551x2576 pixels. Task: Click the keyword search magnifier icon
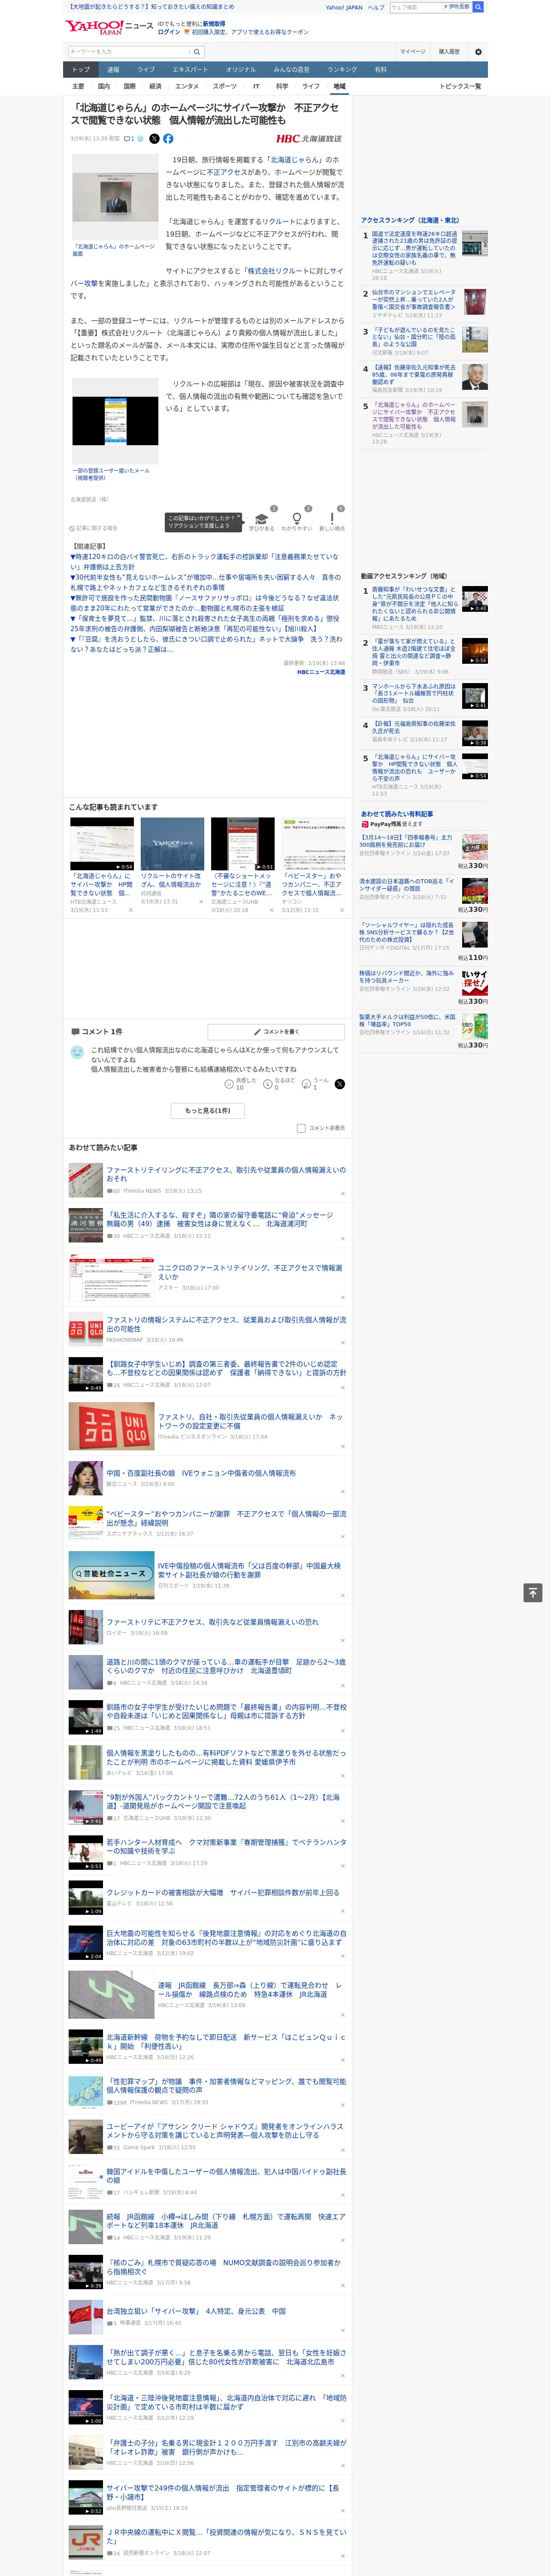pyautogui.click(x=197, y=52)
